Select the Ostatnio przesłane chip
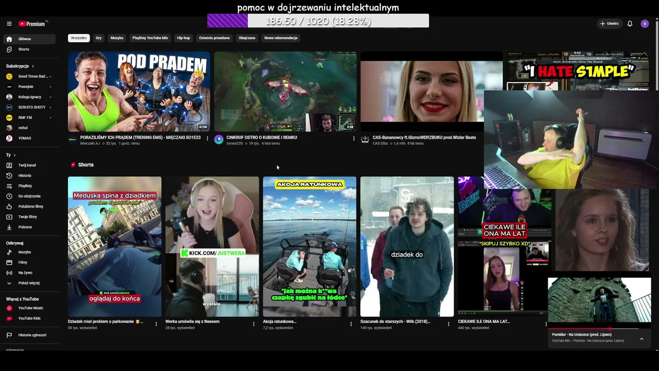 tap(214, 38)
